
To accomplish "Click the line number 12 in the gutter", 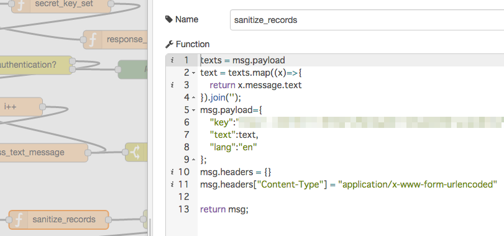I will [184, 197].
